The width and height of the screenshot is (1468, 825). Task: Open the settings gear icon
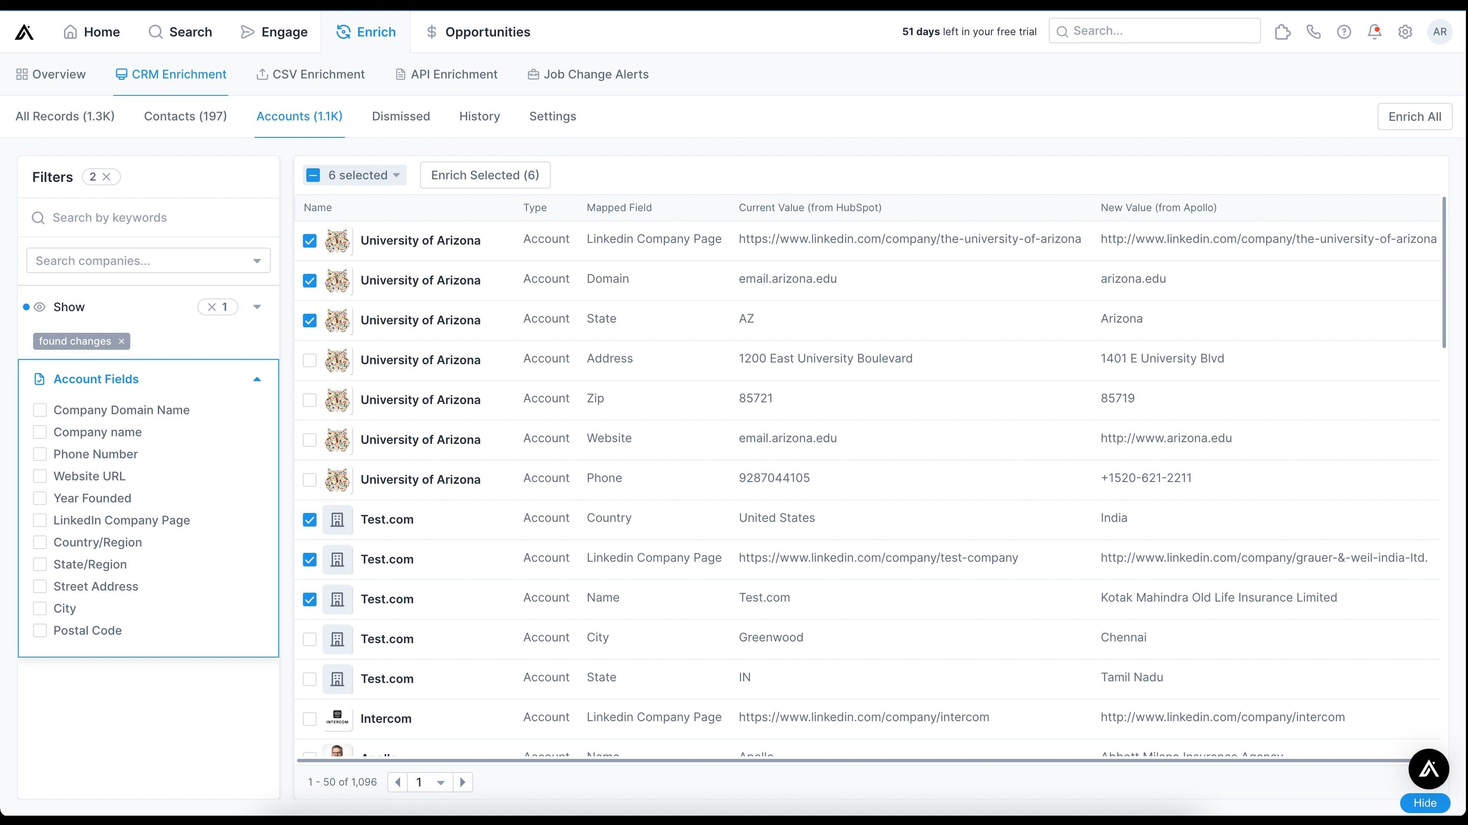(x=1405, y=32)
